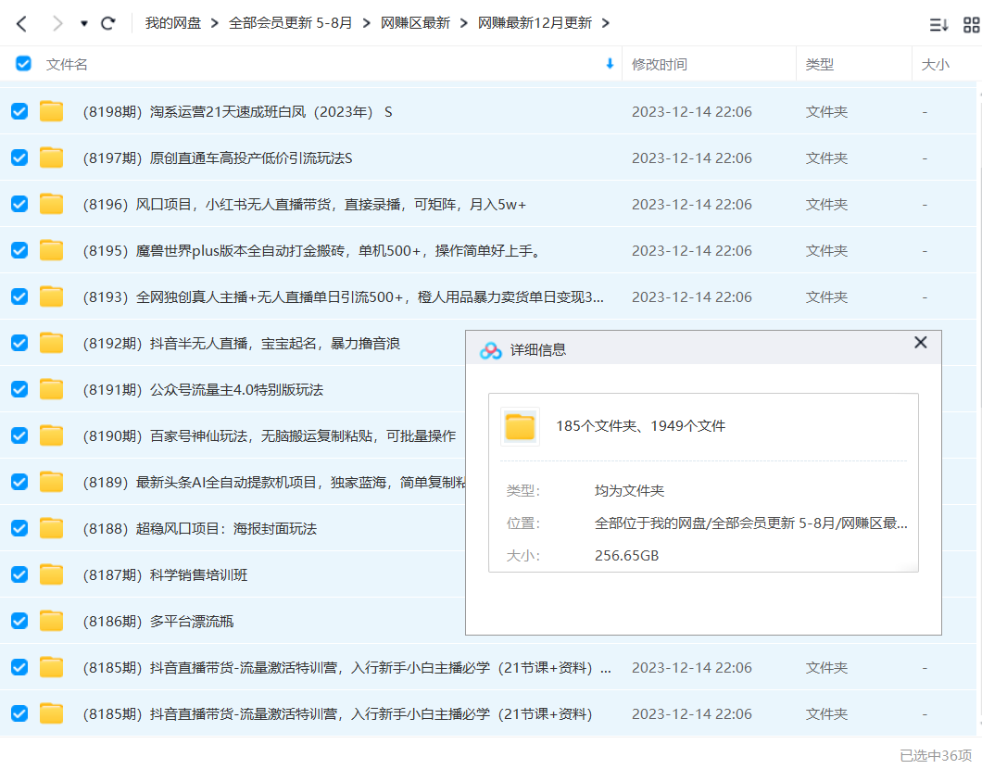The image size is (982, 769).
Task: Uncheck the (8188) 超稳风口项目 row checkbox
Action: click(19, 528)
